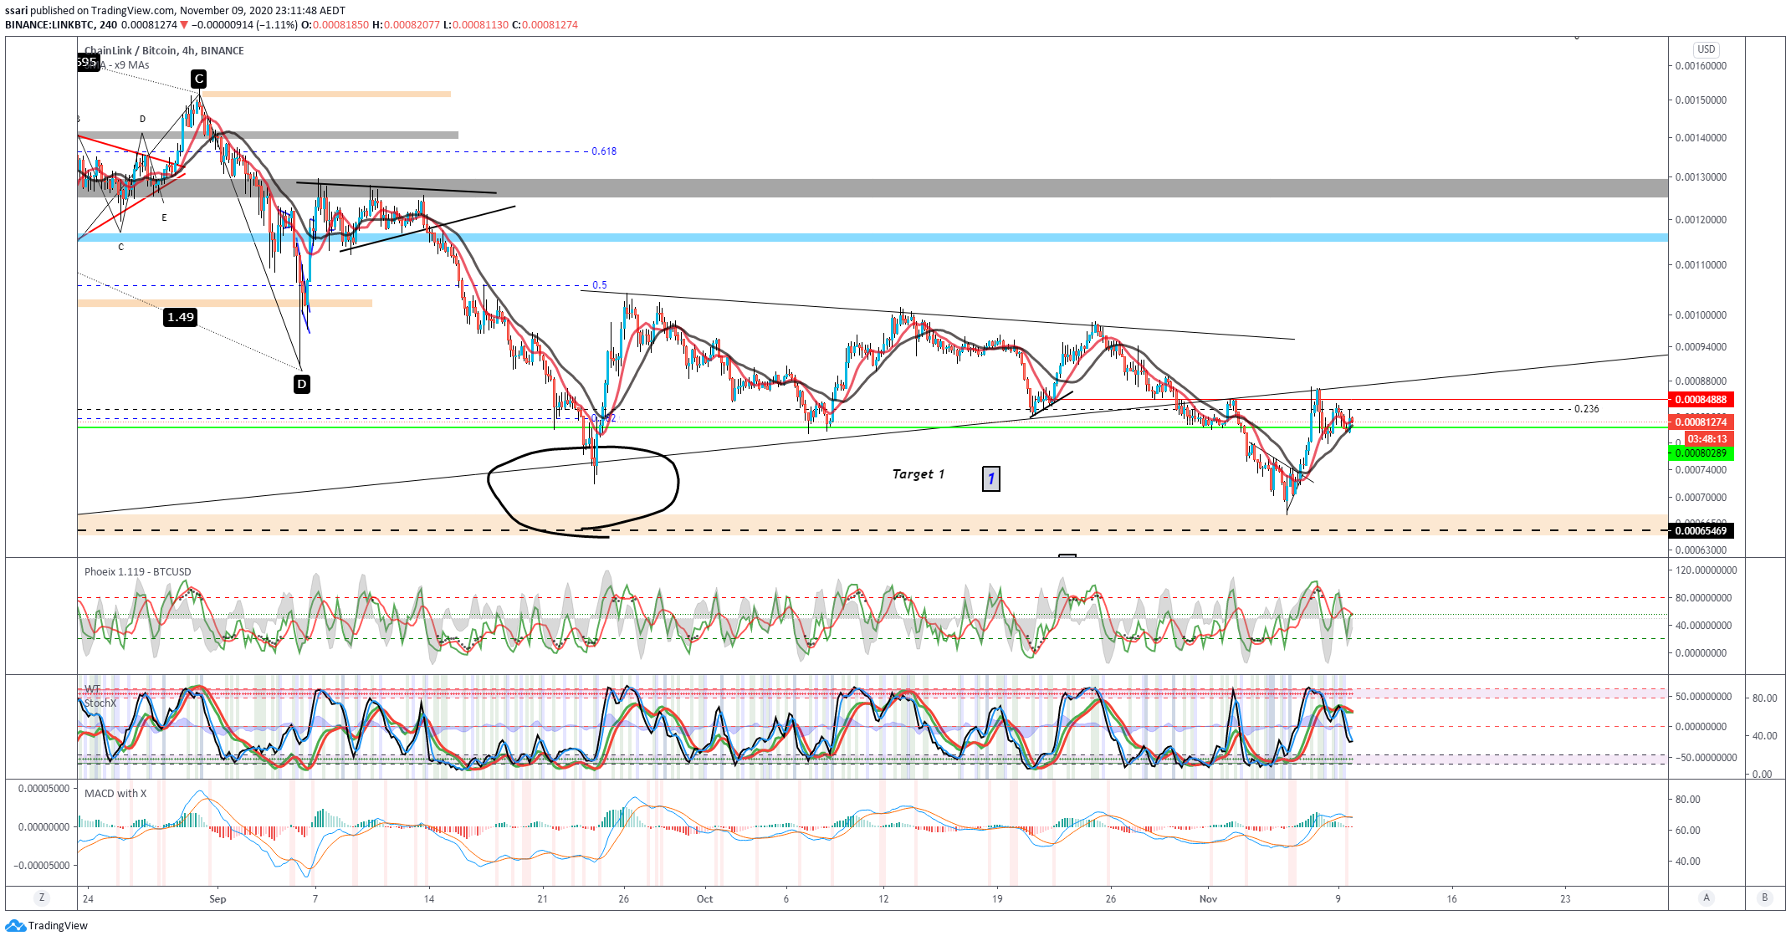Click the MACD with X indicator title

(115, 794)
